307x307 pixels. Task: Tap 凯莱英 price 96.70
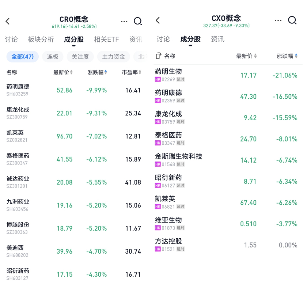[64, 136]
